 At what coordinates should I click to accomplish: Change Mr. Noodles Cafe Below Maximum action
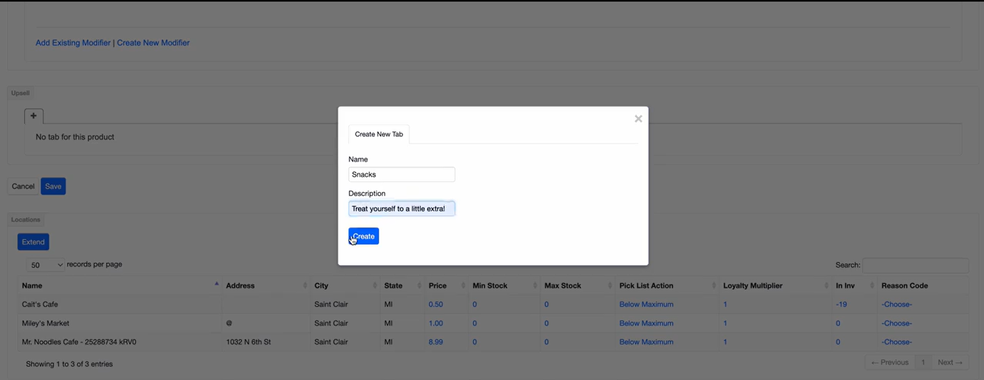click(646, 342)
